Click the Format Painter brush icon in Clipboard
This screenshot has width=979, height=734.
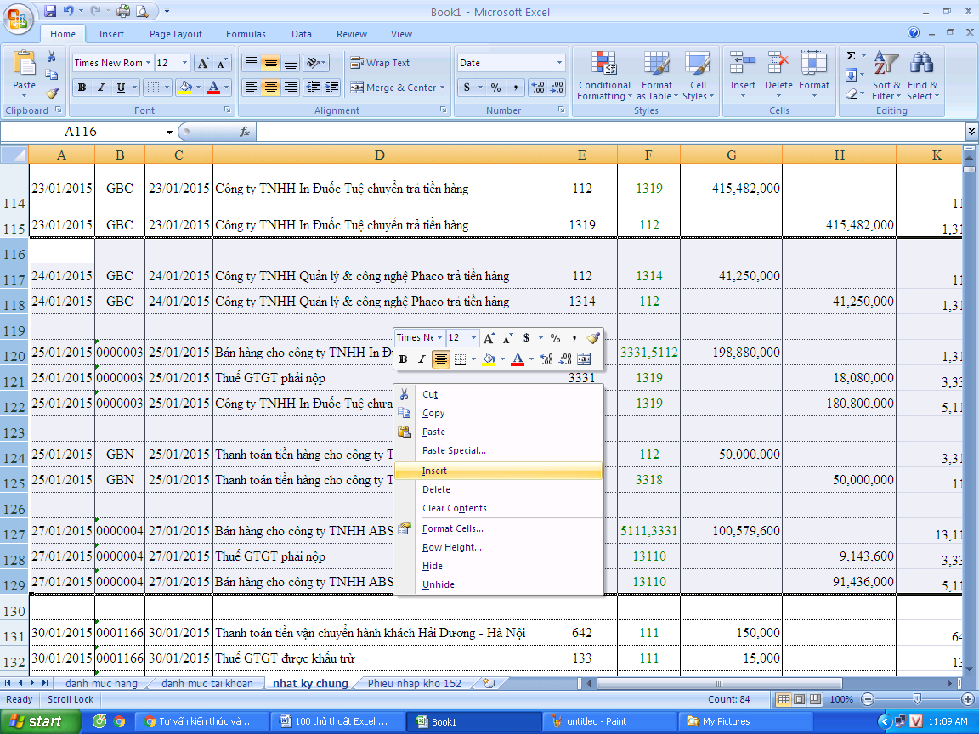pos(52,93)
